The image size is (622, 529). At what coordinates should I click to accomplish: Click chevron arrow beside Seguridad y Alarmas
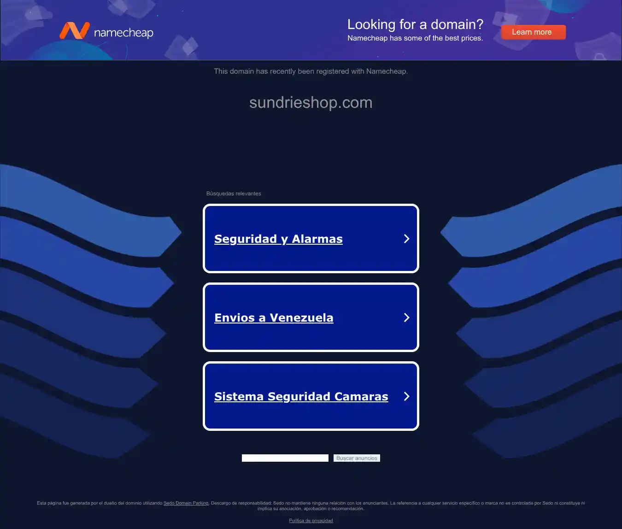click(x=406, y=239)
